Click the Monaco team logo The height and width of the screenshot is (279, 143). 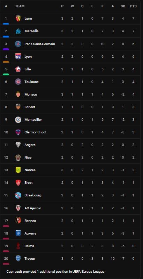(x=18, y=94)
